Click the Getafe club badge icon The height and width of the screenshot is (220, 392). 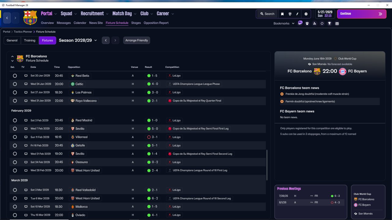(73, 145)
